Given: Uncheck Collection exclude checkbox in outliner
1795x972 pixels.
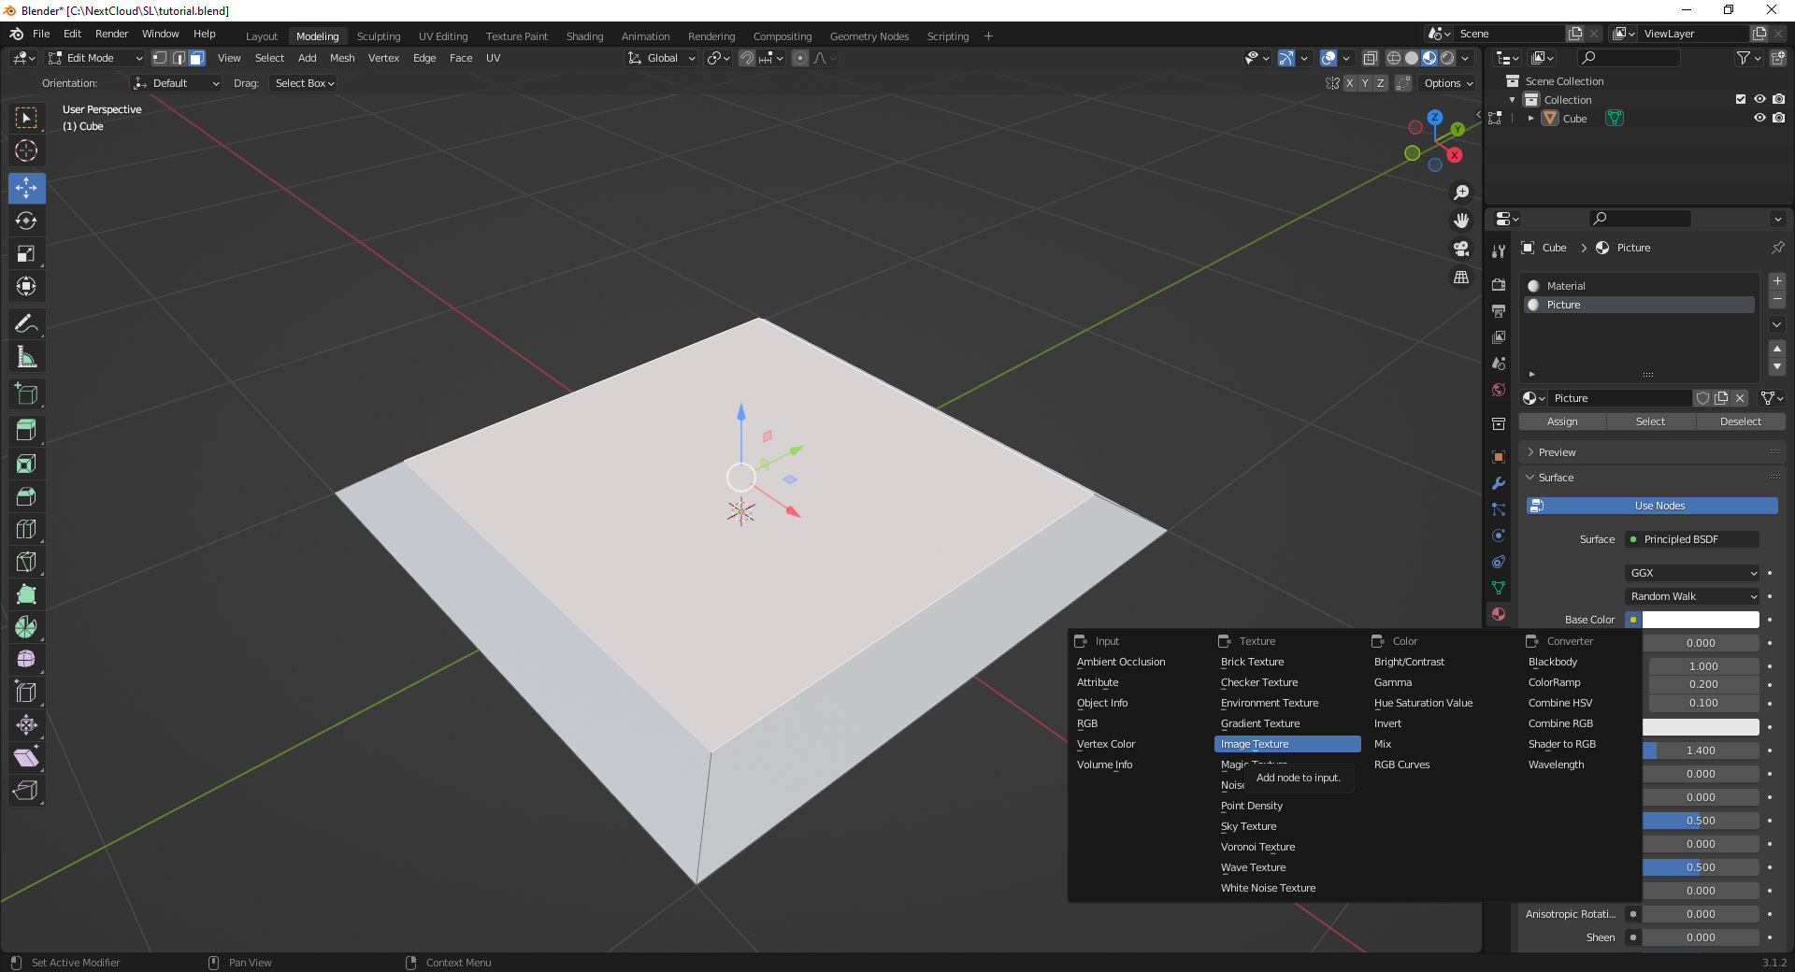Looking at the screenshot, I should click(x=1740, y=100).
